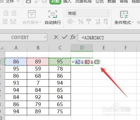The width and height of the screenshot is (140, 120).
Task: Click cell B5 containing 7
Action: 38,83
